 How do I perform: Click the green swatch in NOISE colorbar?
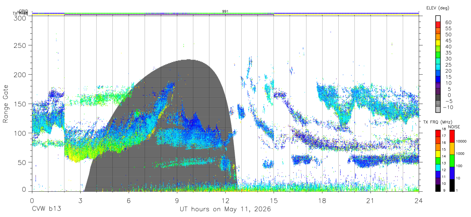452,161
